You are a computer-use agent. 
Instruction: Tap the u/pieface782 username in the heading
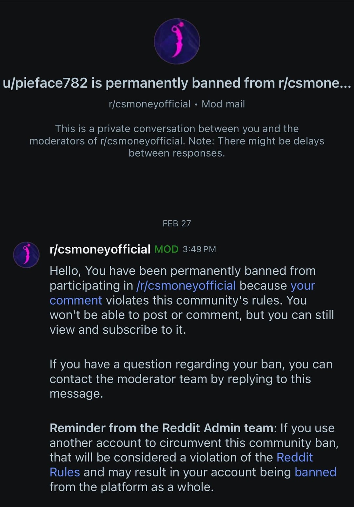tap(45, 83)
